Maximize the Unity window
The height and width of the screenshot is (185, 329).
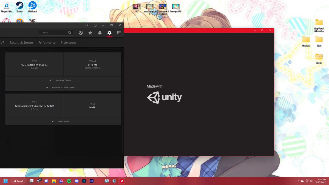[x=262, y=30]
